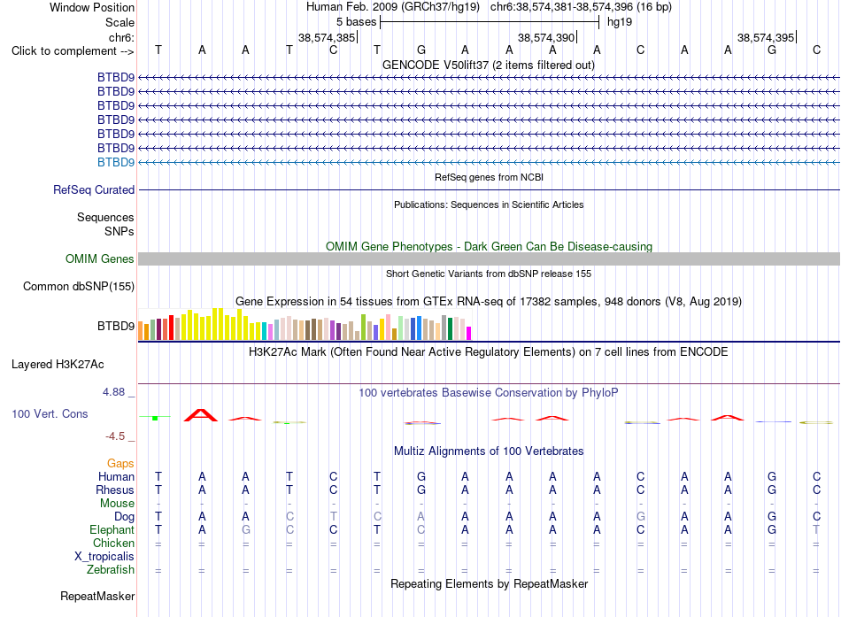Open the Layered H3K27Ac track label
841x617 pixels.
point(58,365)
